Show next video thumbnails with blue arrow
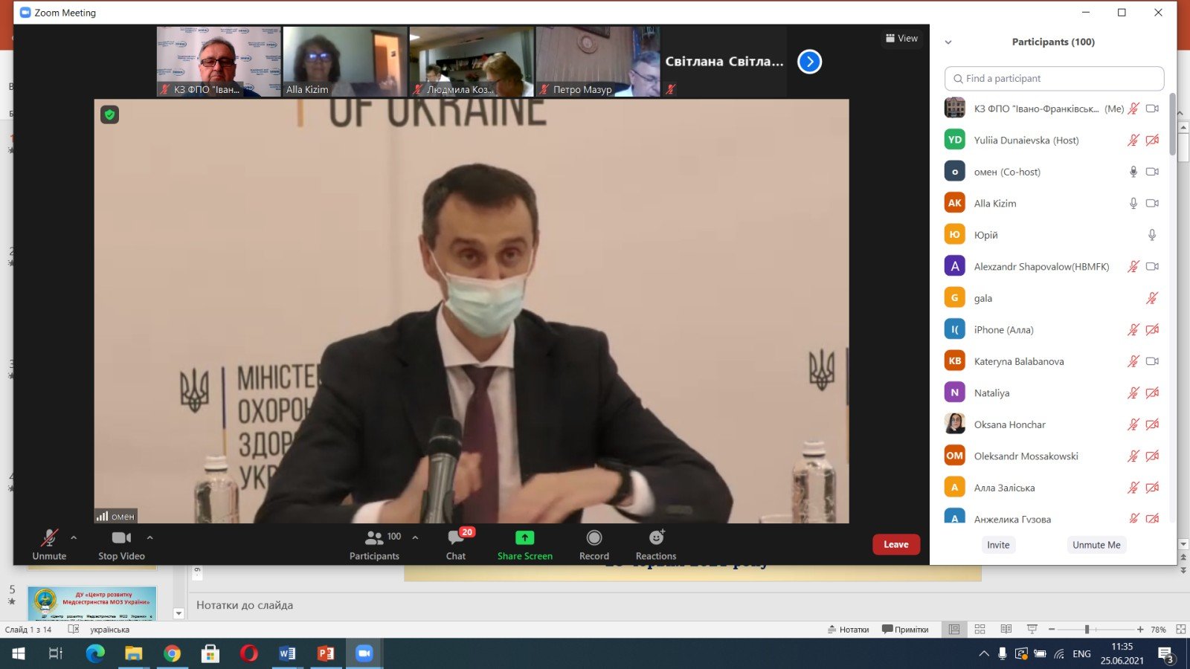The width and height of the screenshot is (1190, 669). coord(809,62)
